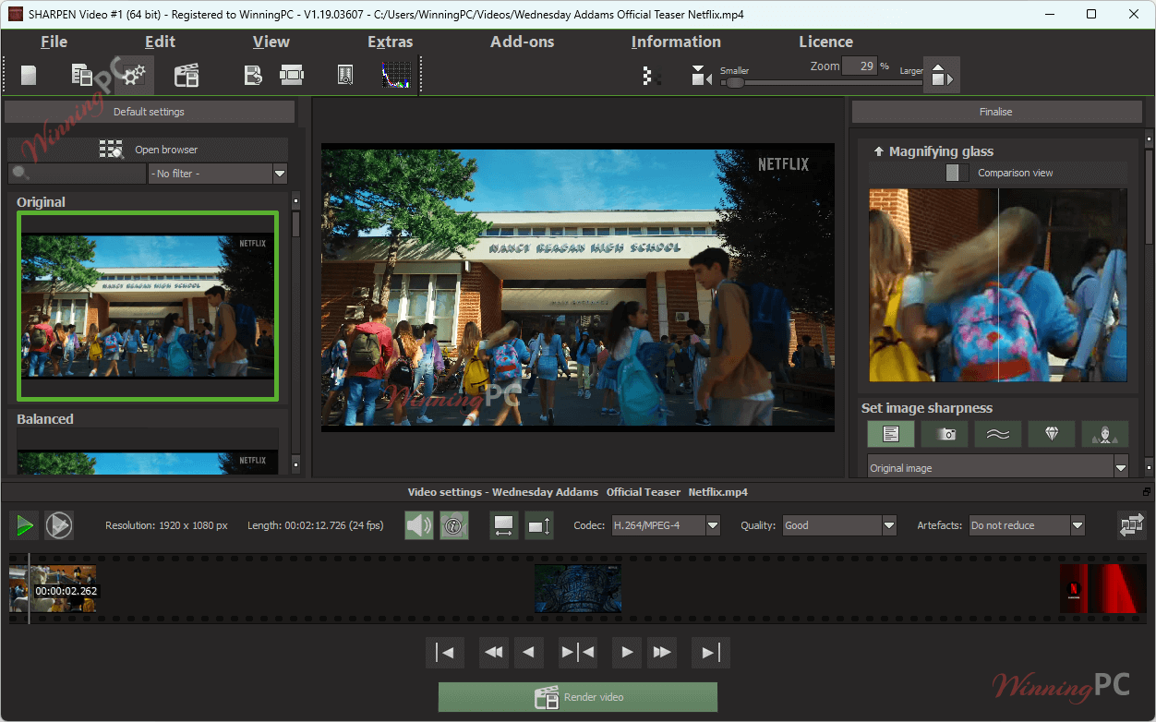The image size is (1156, 722).
Task: Click the save with undo arrow icon
Action: coord(253,75)
